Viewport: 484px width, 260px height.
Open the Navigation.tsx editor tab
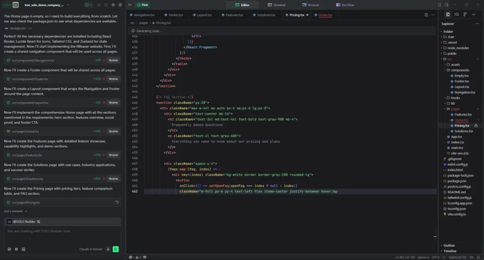(x=142, y=15)
